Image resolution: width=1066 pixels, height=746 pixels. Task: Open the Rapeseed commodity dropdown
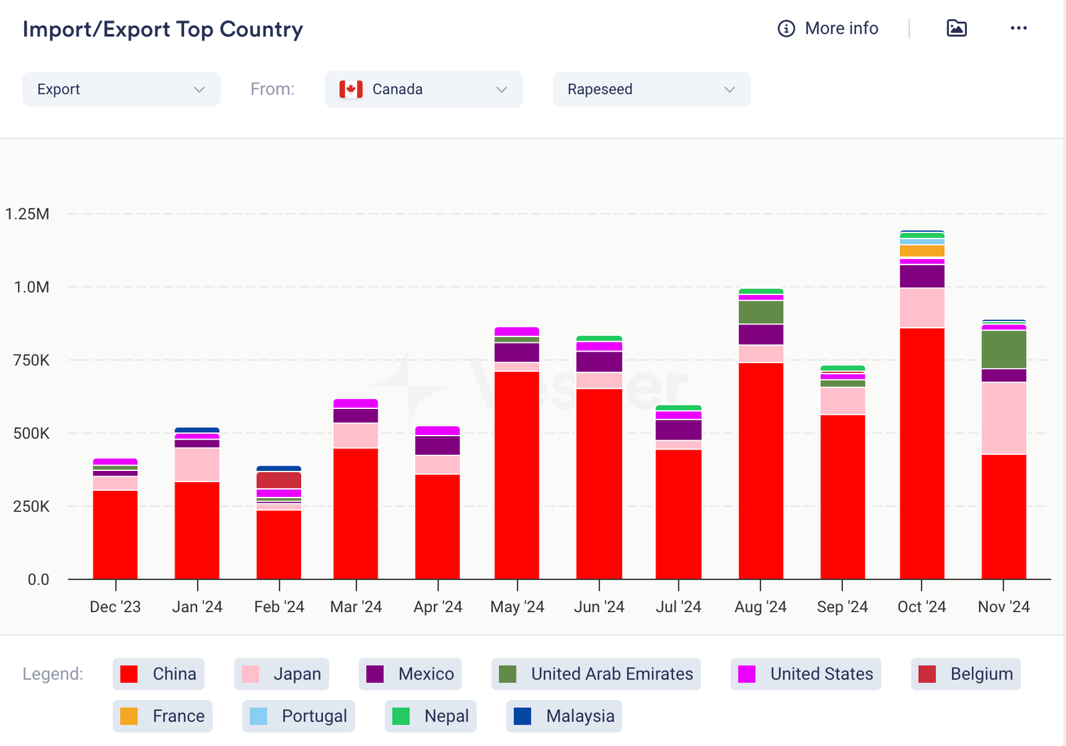pyautogui.click(x=652, y=89)
